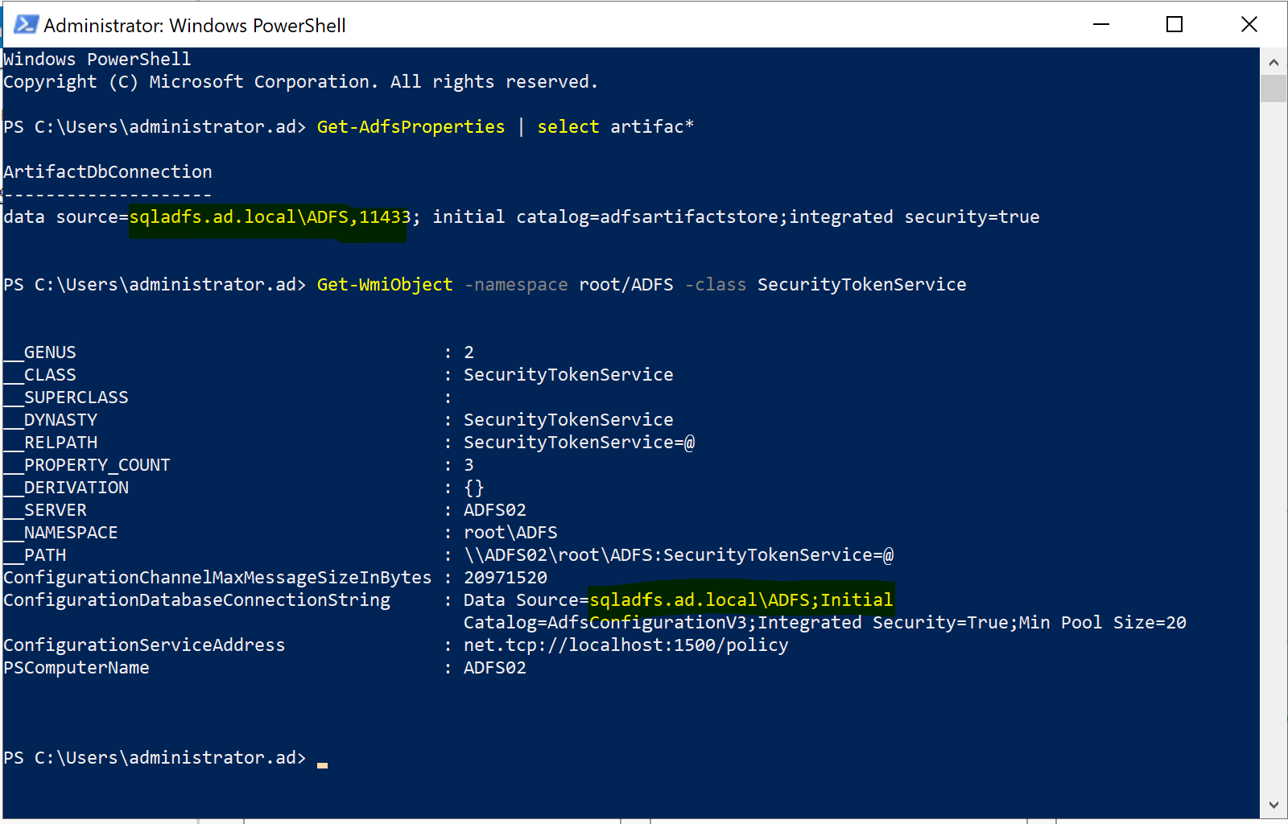Click highlighted 'sqladfs.ad.local\ADFS,11433' text
The width and height of the screenshot is (1288, 824).
click(270, 217)
